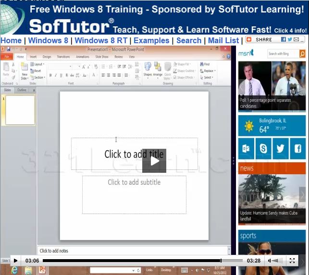Toggle Underline formatting
Image resolution: width=309 pixels, height=275 pixels.
pos(61,75)
